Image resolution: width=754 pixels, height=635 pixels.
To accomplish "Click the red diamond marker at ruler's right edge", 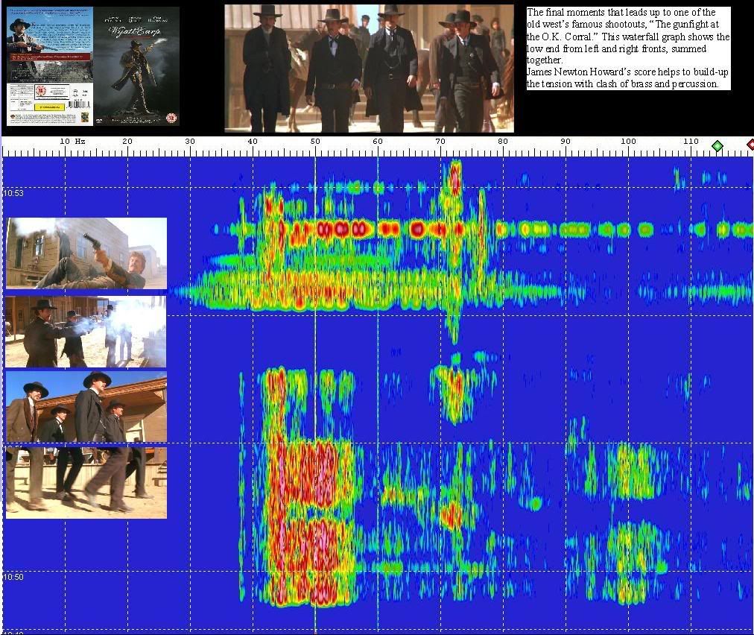I will pos(750,145).
